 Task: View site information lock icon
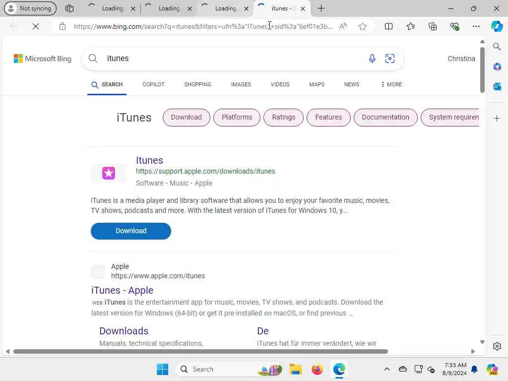[63, 26]
